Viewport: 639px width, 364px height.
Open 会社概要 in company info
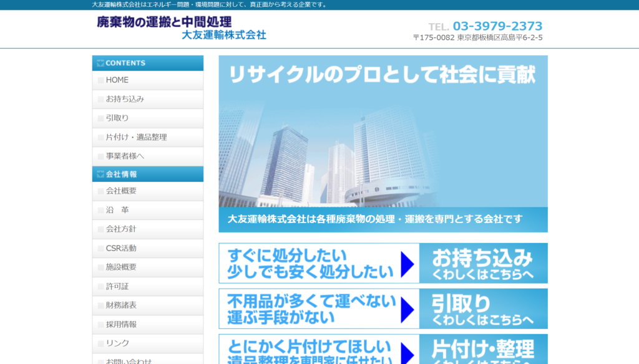121,191
